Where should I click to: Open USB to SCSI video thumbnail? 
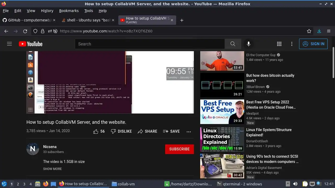point(222,166)
